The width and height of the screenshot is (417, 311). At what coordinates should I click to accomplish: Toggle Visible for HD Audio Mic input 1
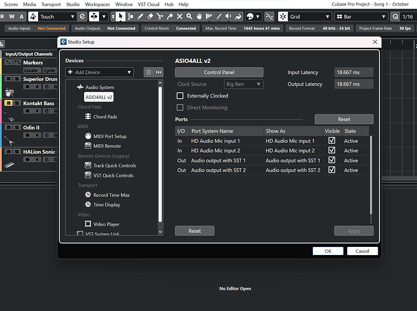pos(332,141)
